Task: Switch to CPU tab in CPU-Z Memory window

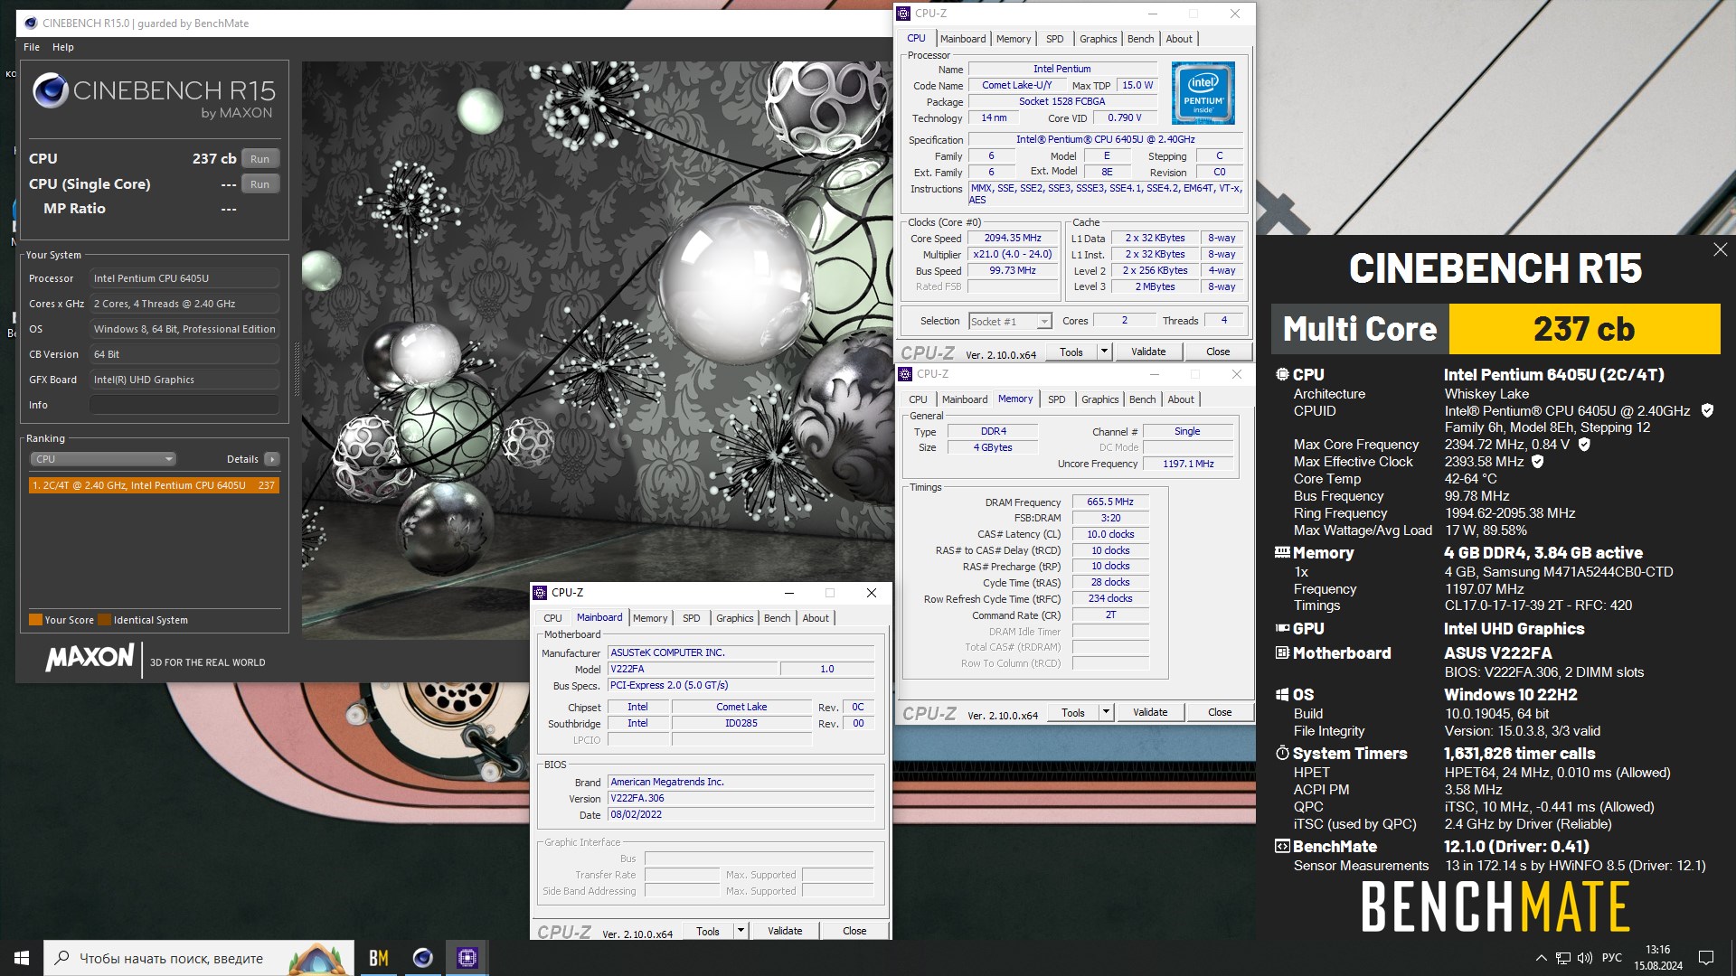Action: pos(919,399)
